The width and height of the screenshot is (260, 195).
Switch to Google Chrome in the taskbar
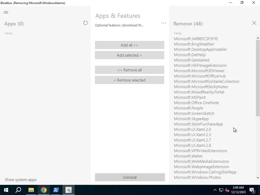(43, 190)
